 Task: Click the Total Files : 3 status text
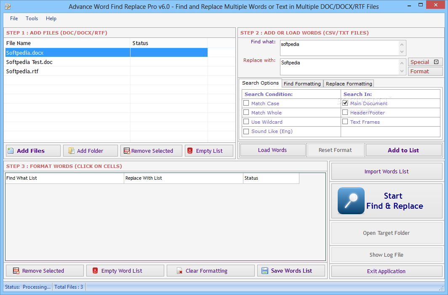pos(69,287)
